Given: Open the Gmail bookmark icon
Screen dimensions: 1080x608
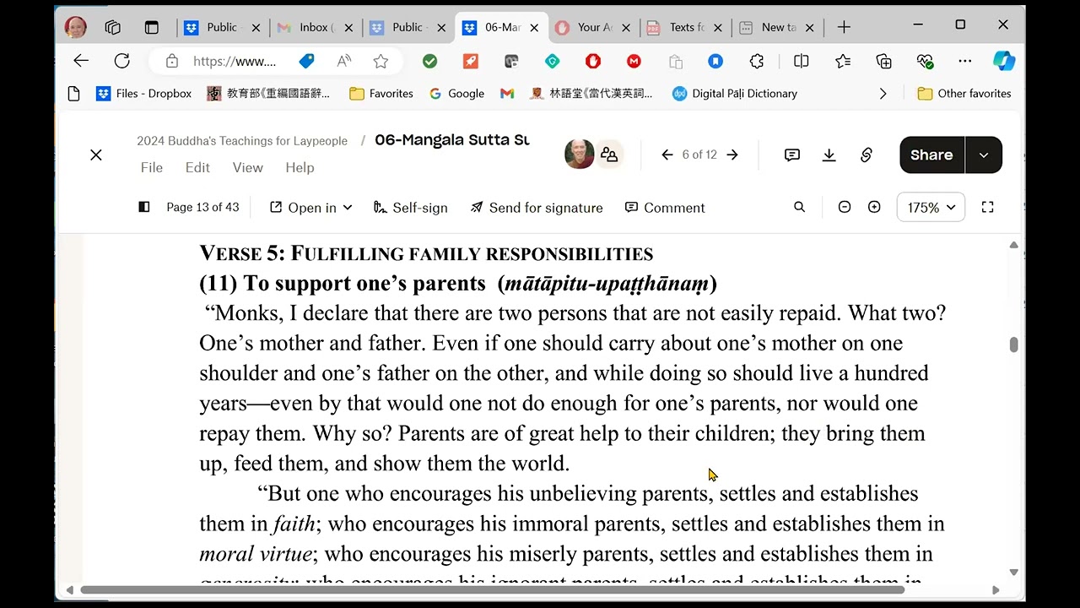Looking at the screenshot, I should [507, 94].
